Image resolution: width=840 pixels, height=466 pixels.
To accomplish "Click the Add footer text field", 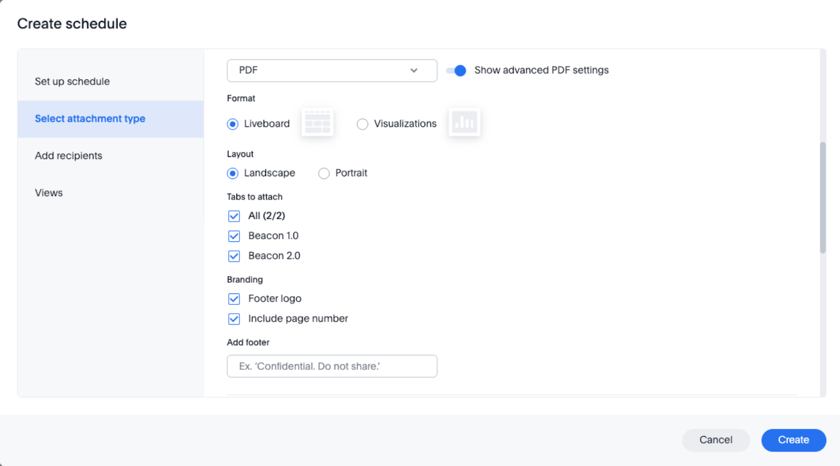I will 332,366.
